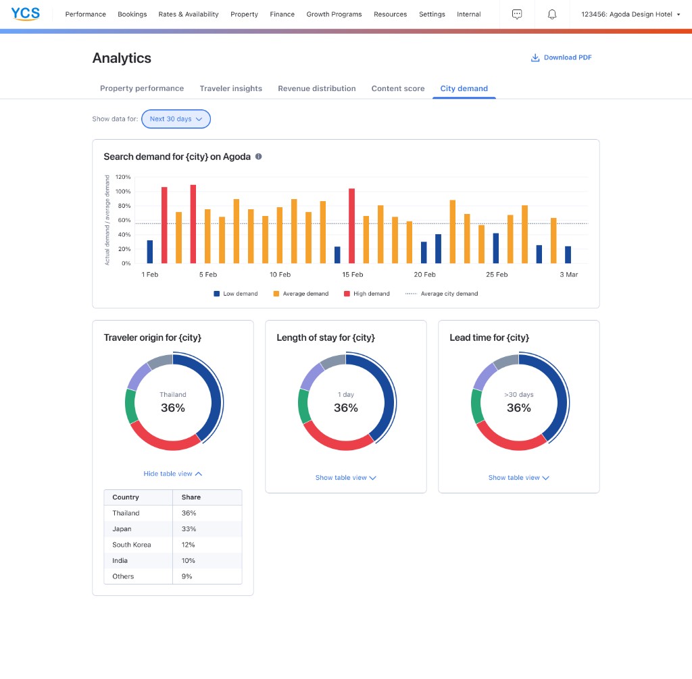Open the Resources menu
692x679 pixels.
tap(390, 14)
